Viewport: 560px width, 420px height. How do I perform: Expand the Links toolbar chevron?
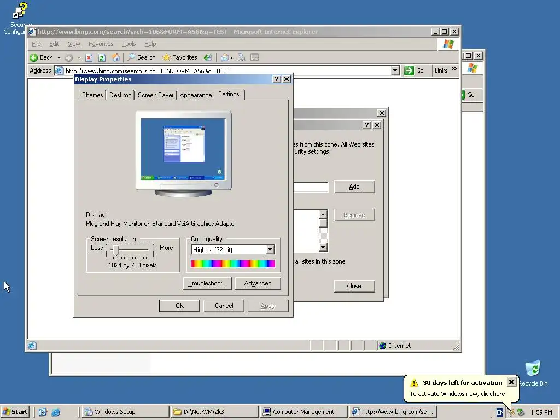coord(454,68)
